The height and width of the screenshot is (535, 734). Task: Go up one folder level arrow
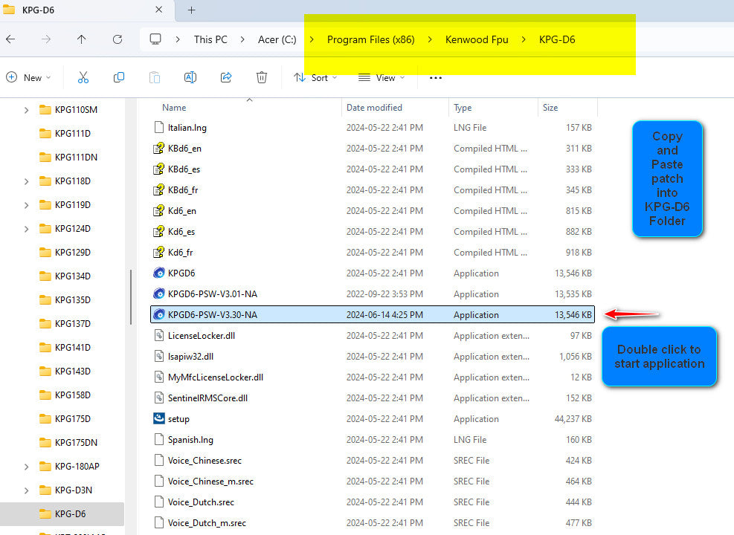82,39
